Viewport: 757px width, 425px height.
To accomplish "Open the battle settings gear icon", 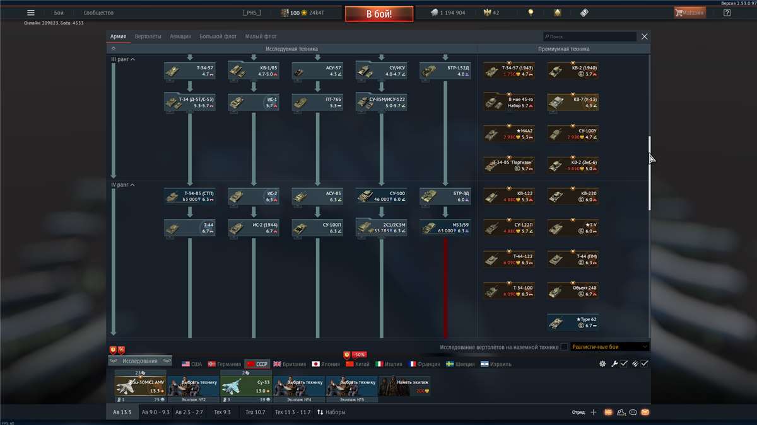I will tap(603, 364).
